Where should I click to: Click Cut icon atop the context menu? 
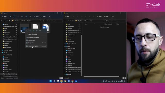pyautogui.click(x=27, y=30)
